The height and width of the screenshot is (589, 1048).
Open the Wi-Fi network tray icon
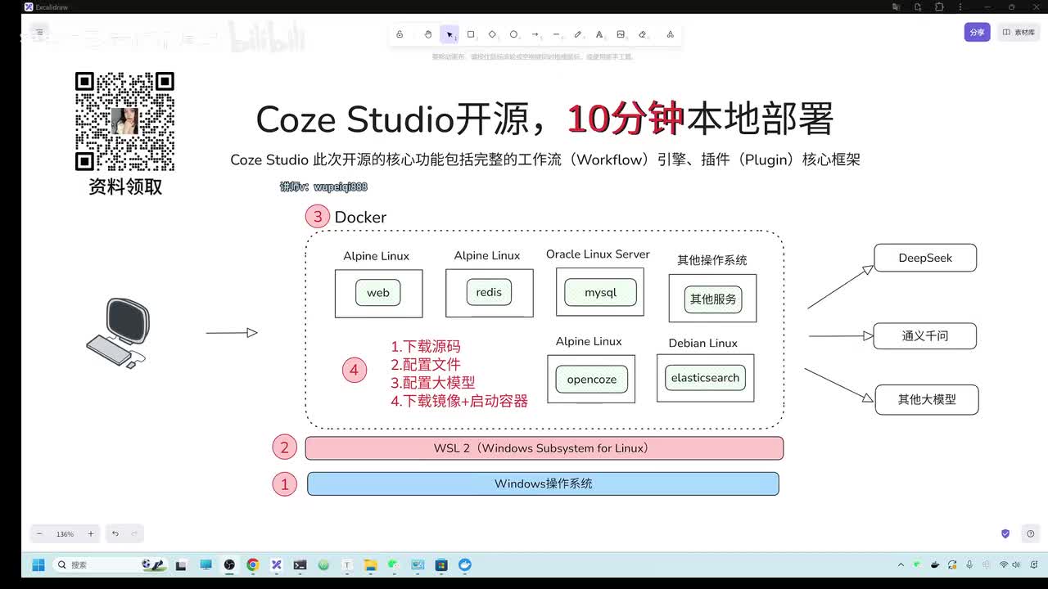[1004, 564]
